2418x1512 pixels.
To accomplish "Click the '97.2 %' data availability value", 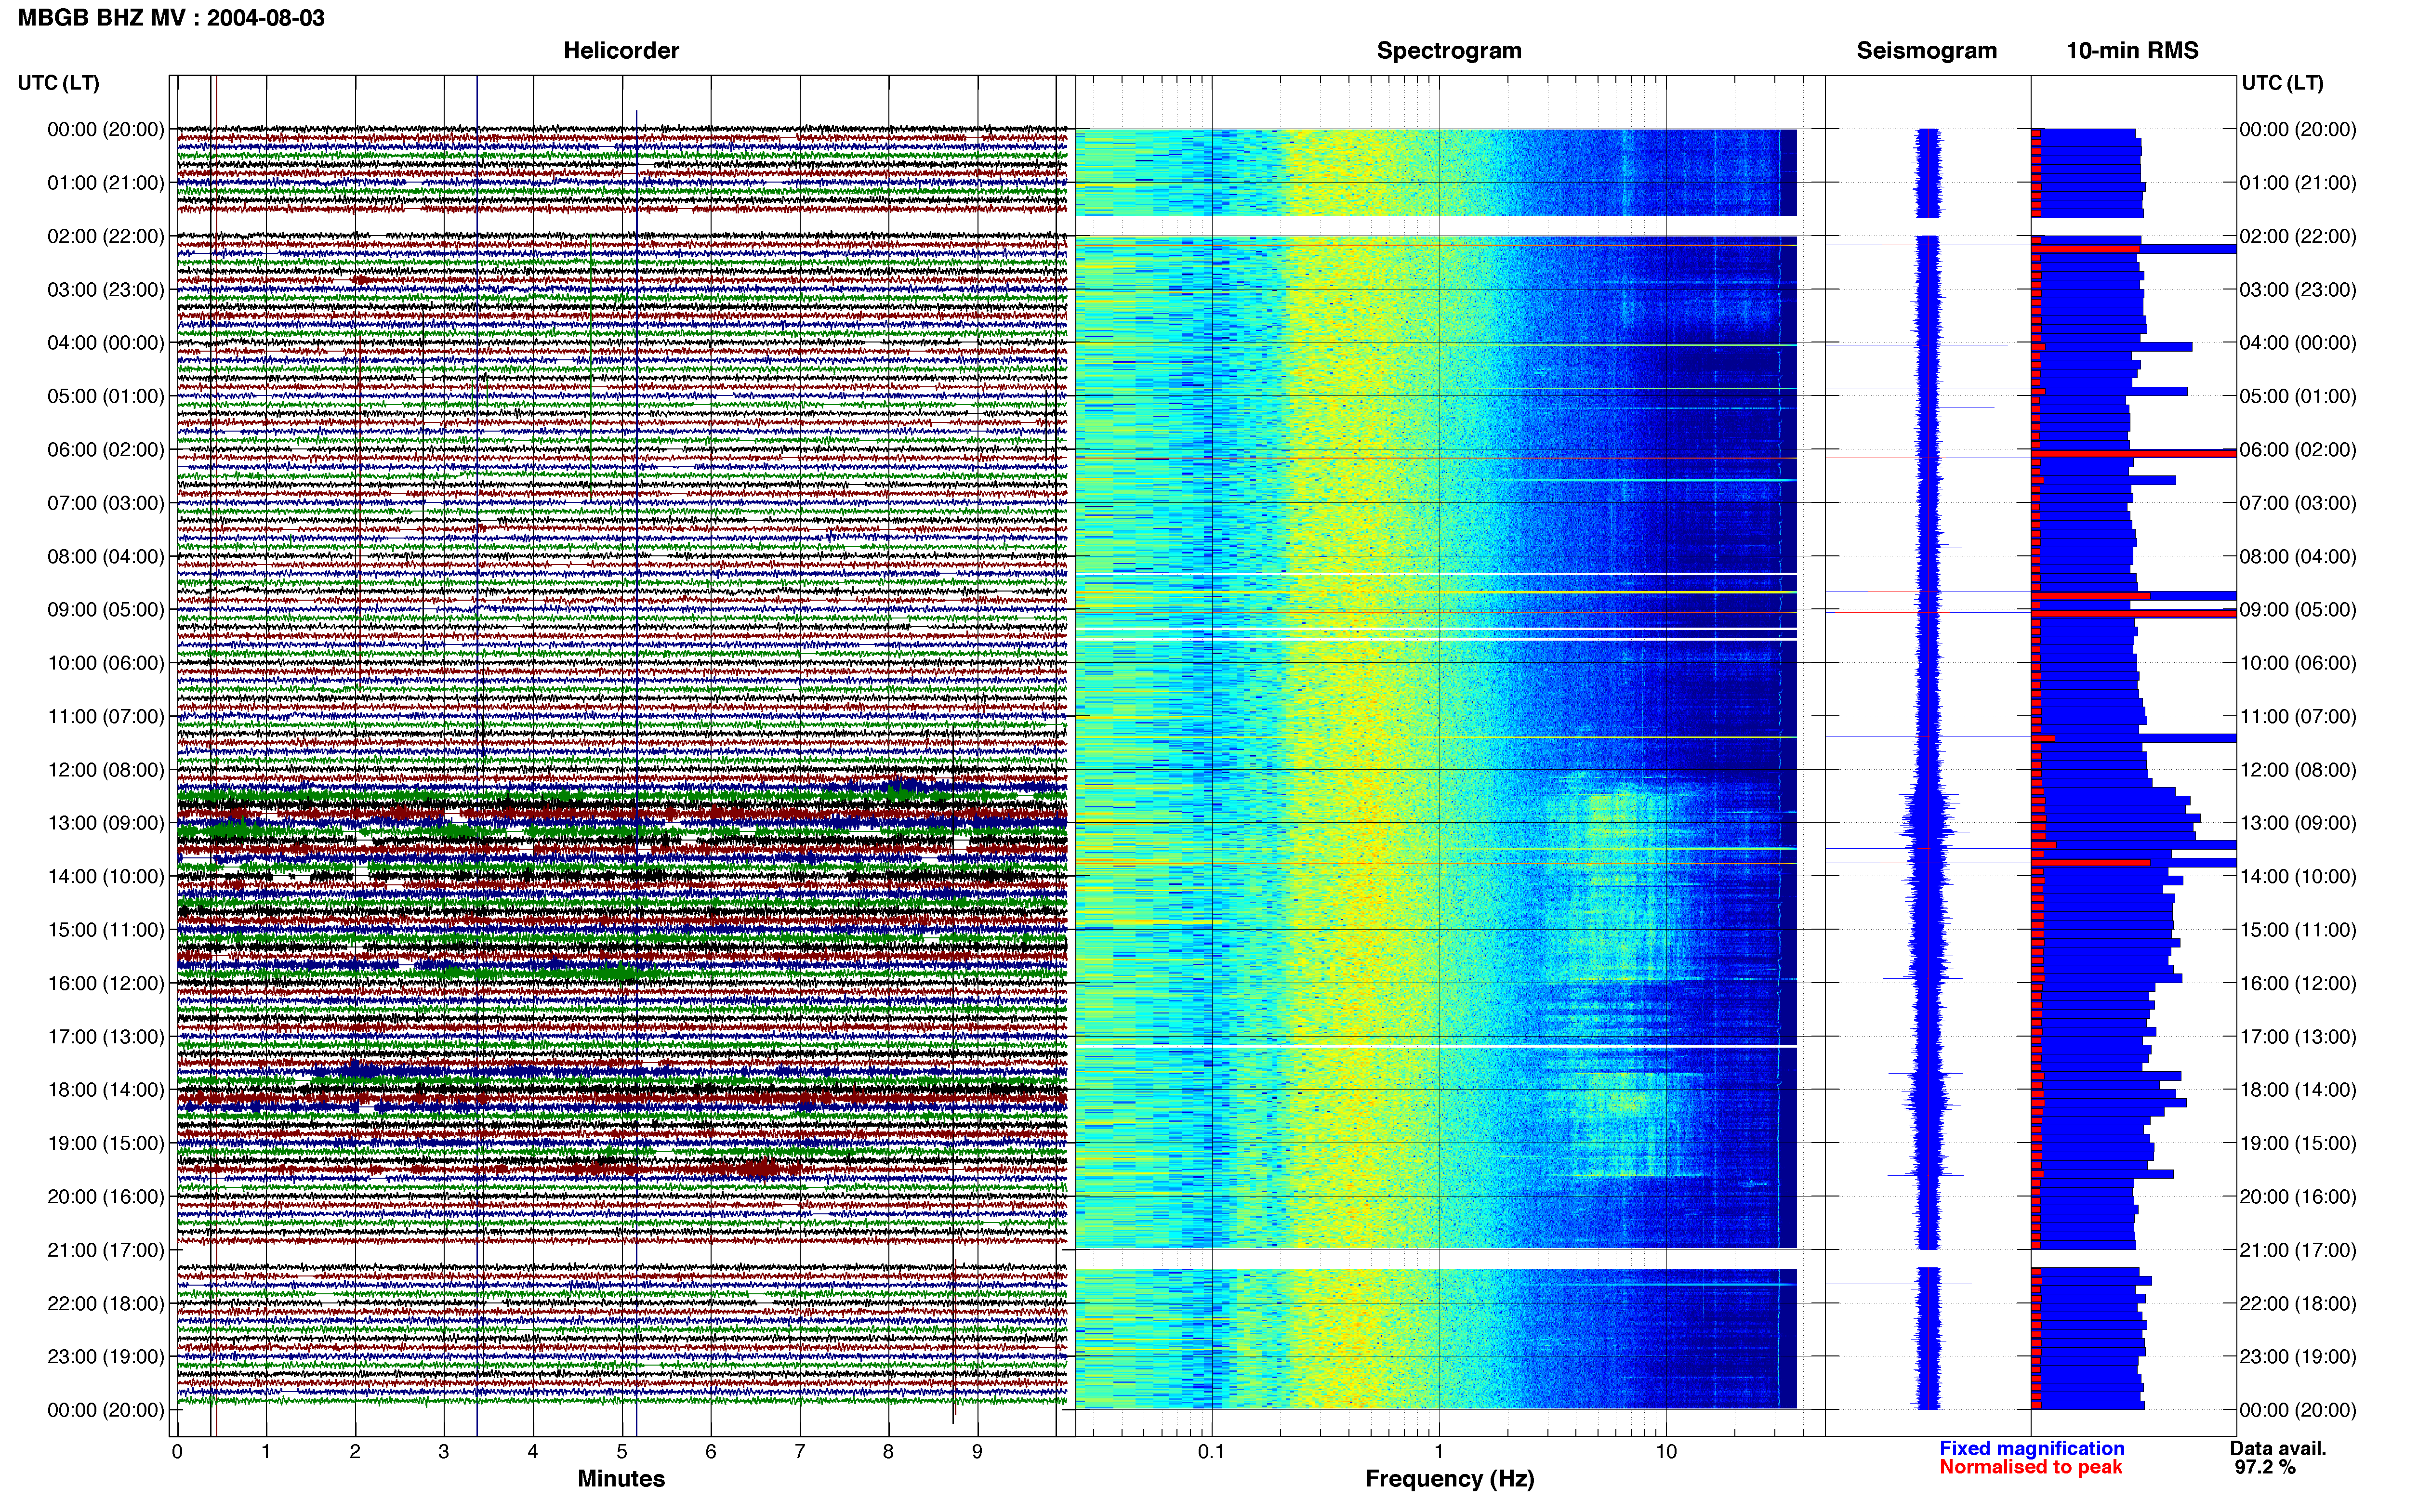I will pyautogui.click(x=2265, y=1467).
